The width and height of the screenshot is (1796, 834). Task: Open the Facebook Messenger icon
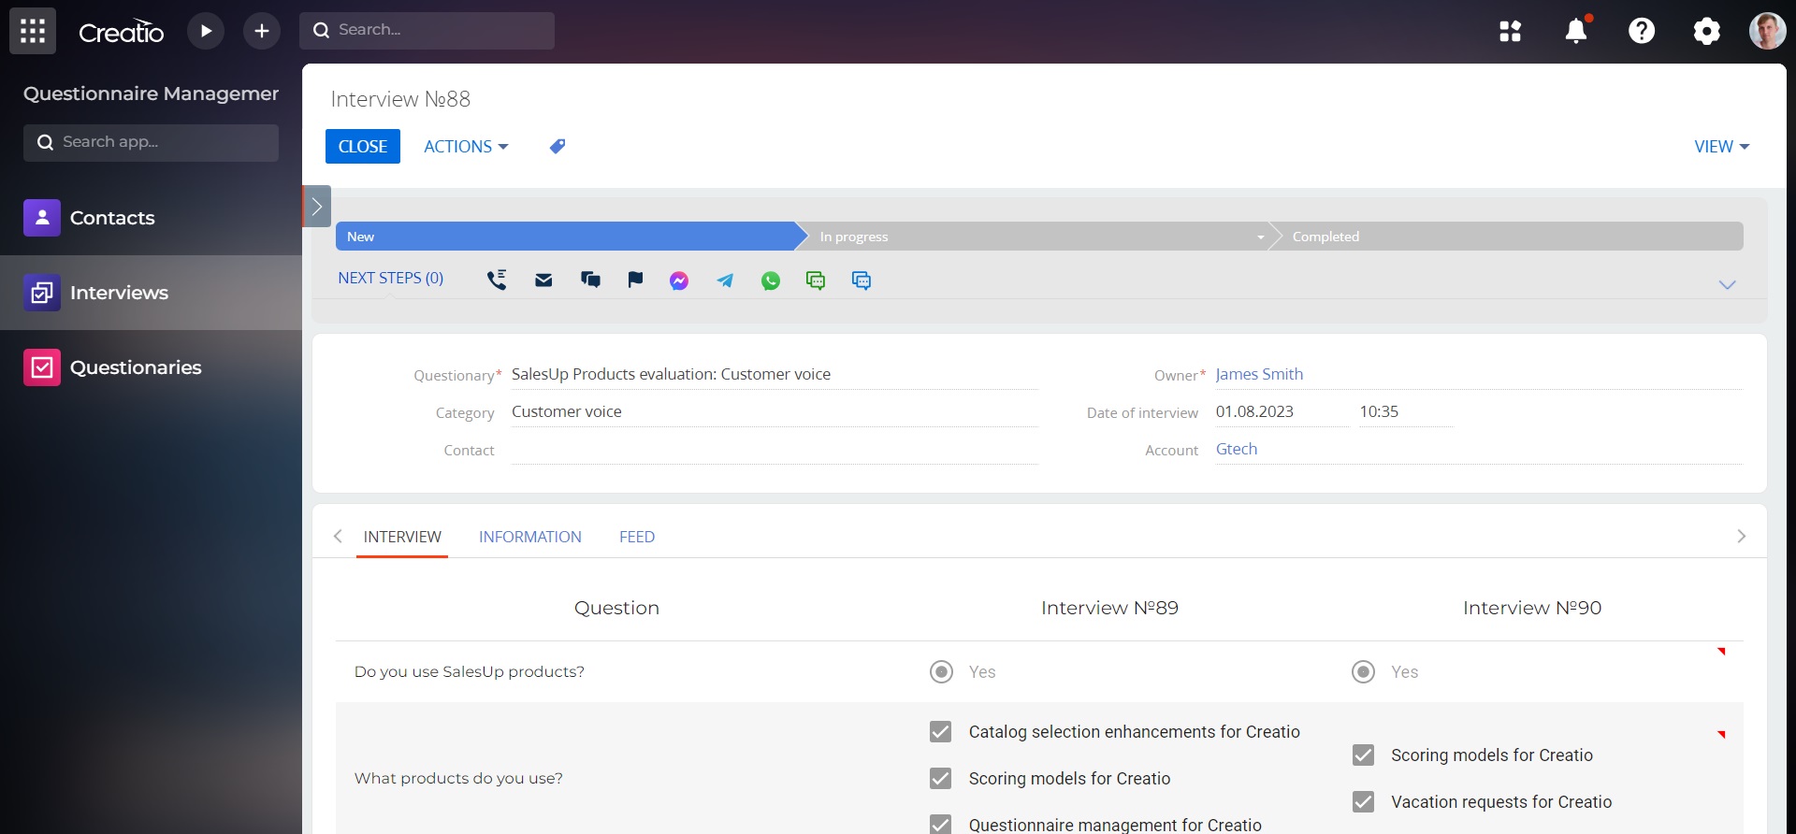point(679,280)
